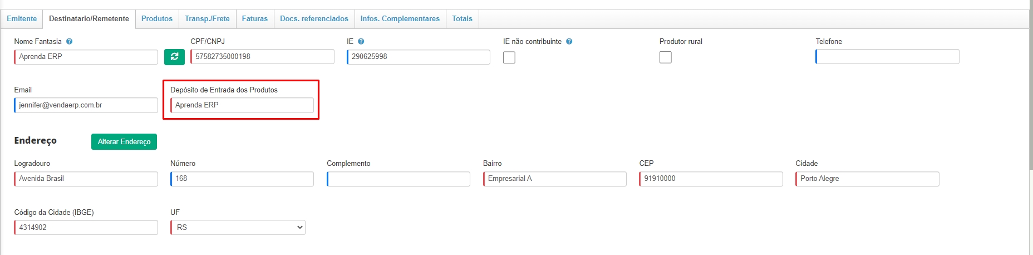Screen dimensions: 1033x255
Task: Toggle the IE não contribuinte checkbox
Action: [x=509, y=57]
